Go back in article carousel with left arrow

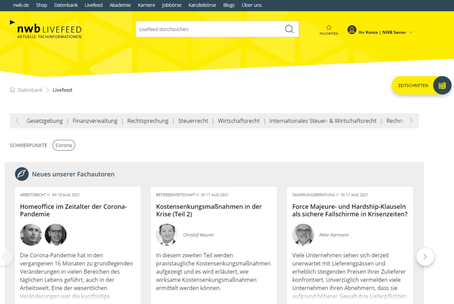point(5,257)
